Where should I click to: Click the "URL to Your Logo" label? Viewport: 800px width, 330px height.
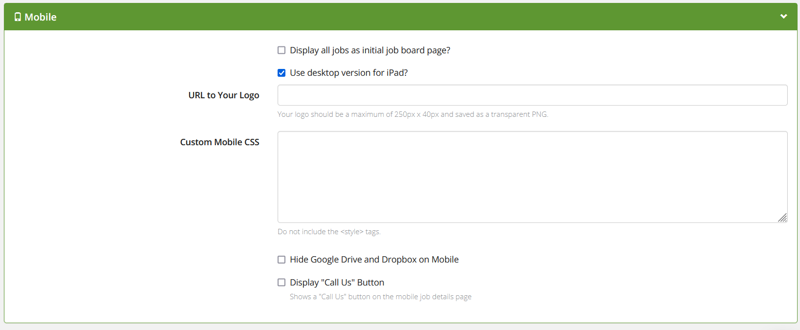point(224,95)
